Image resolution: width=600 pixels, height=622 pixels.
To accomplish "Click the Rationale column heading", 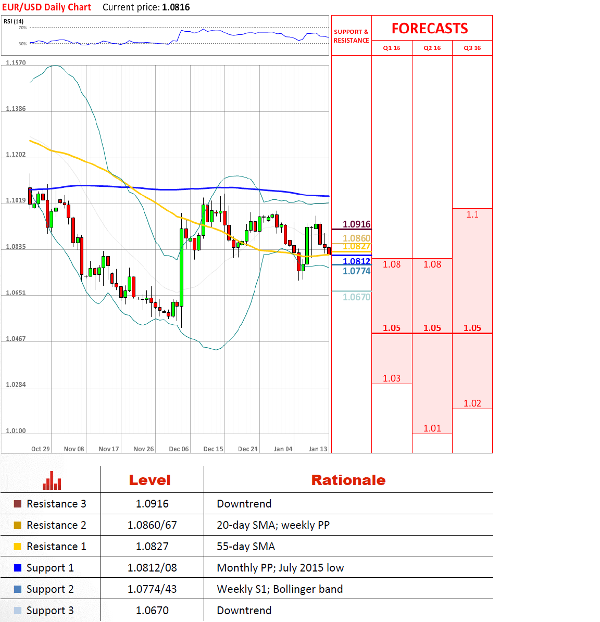I will click(x=348, y=480).
